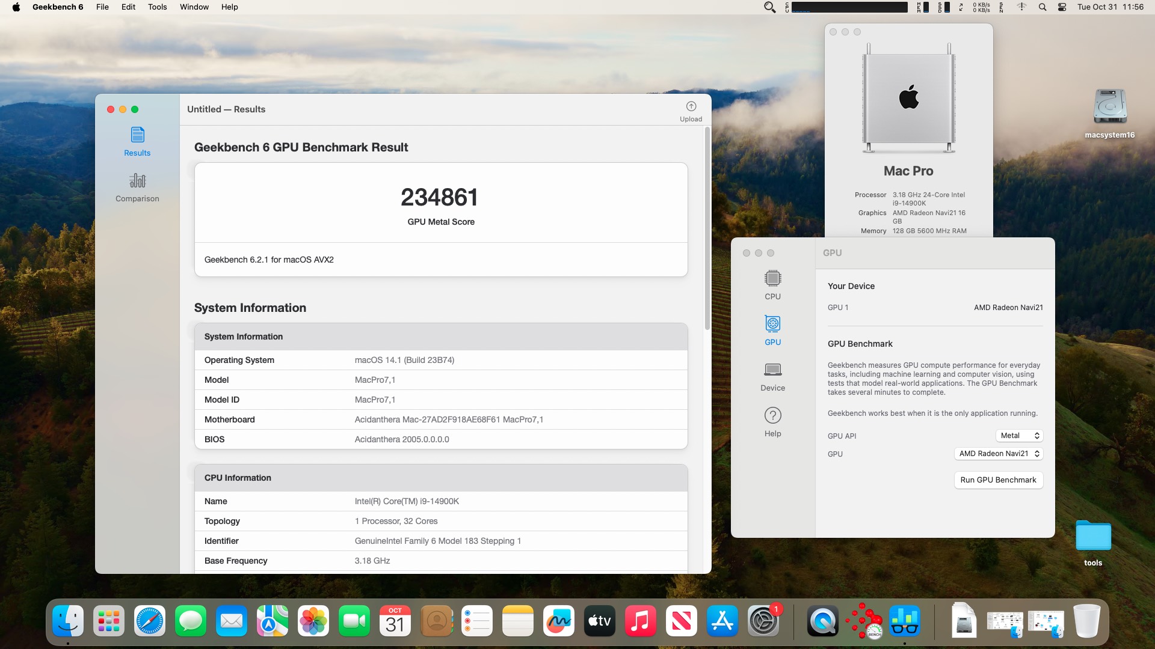Screen dimensions: 1155x649
Task: Open the Tools menu
Action: pos(157,7)
